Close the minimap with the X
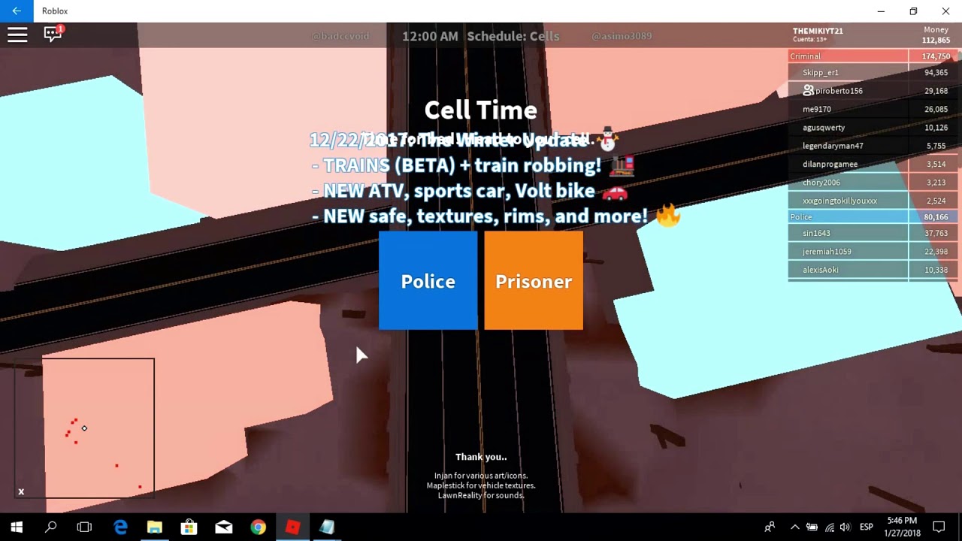The height and width of the screenshot is (541, 962). (21, 491)
